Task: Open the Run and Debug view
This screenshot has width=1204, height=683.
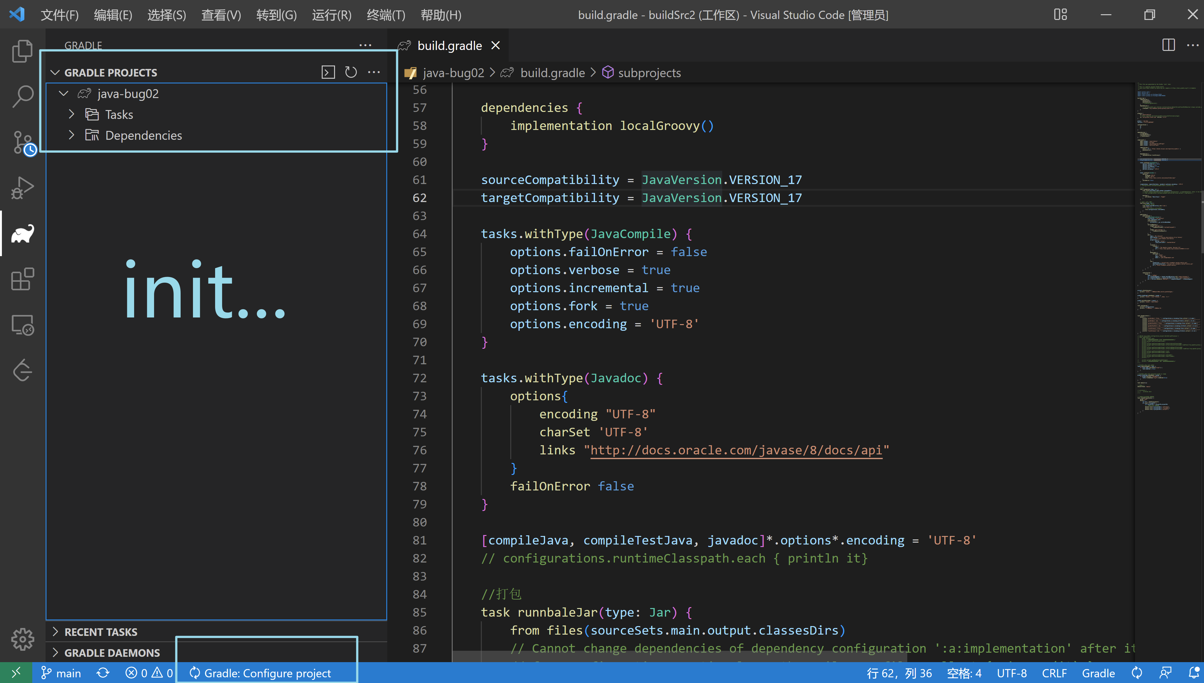Action: point(22,188)
